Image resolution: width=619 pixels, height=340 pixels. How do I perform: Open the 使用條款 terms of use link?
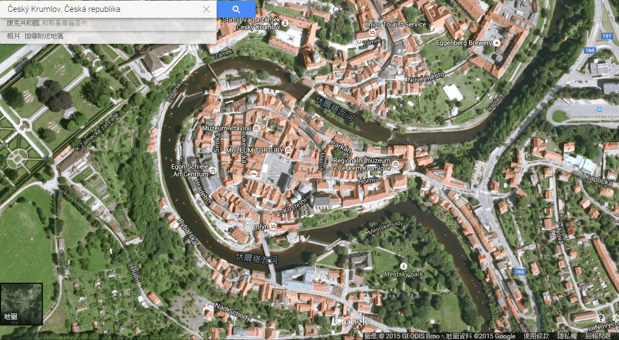tap(536, 336)
